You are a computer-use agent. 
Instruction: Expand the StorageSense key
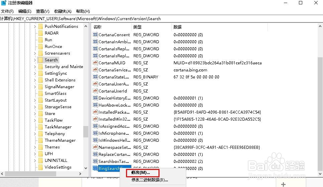click(35, 107)
